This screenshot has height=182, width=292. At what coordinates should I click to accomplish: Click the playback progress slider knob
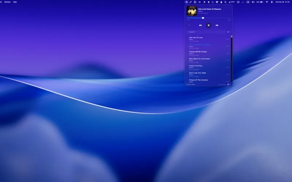tap(203, 18)
